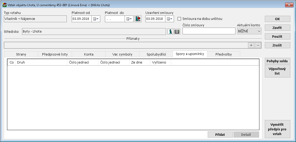Click the Vyměřit předpis pro vztah button

[x=277, y=129]
